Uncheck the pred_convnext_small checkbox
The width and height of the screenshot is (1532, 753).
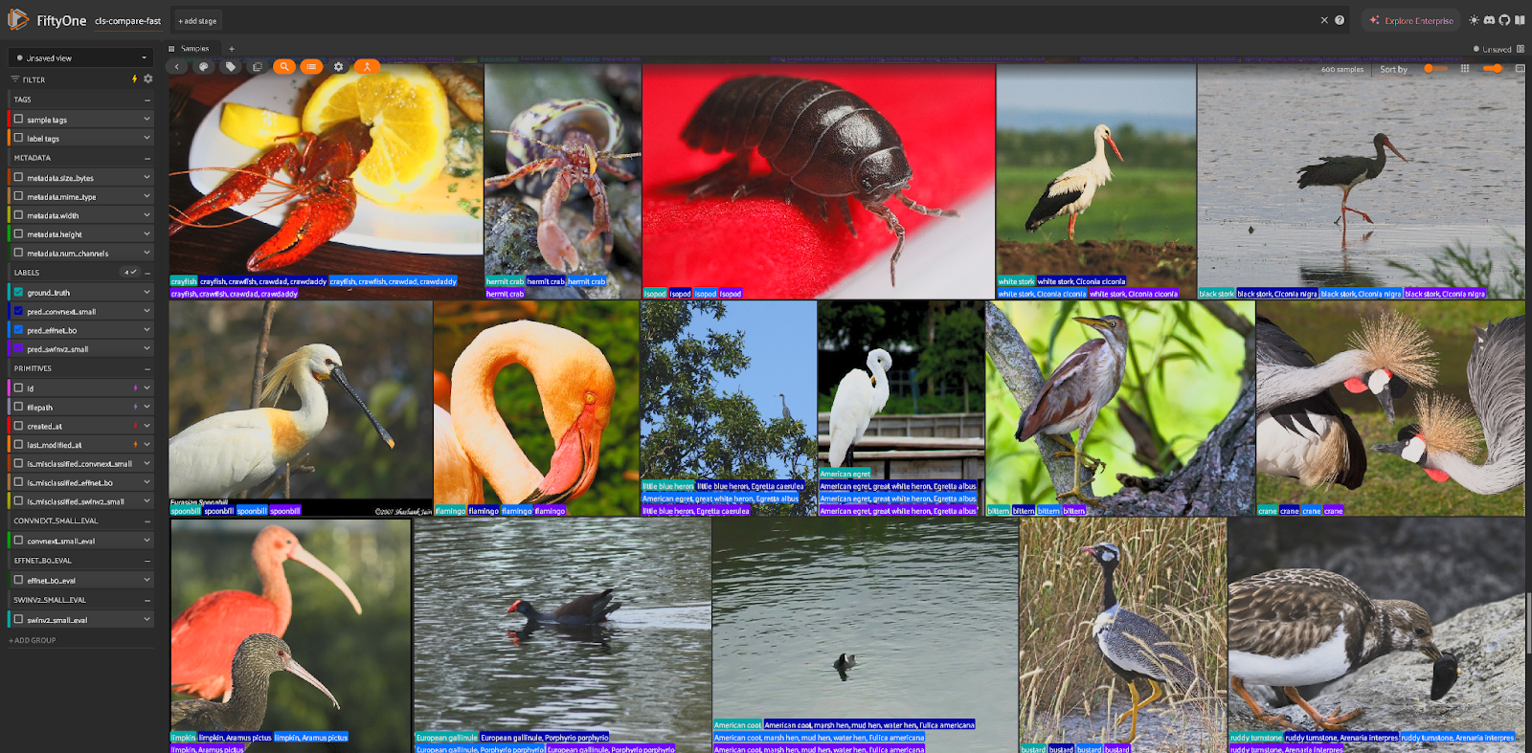point(18,311)
